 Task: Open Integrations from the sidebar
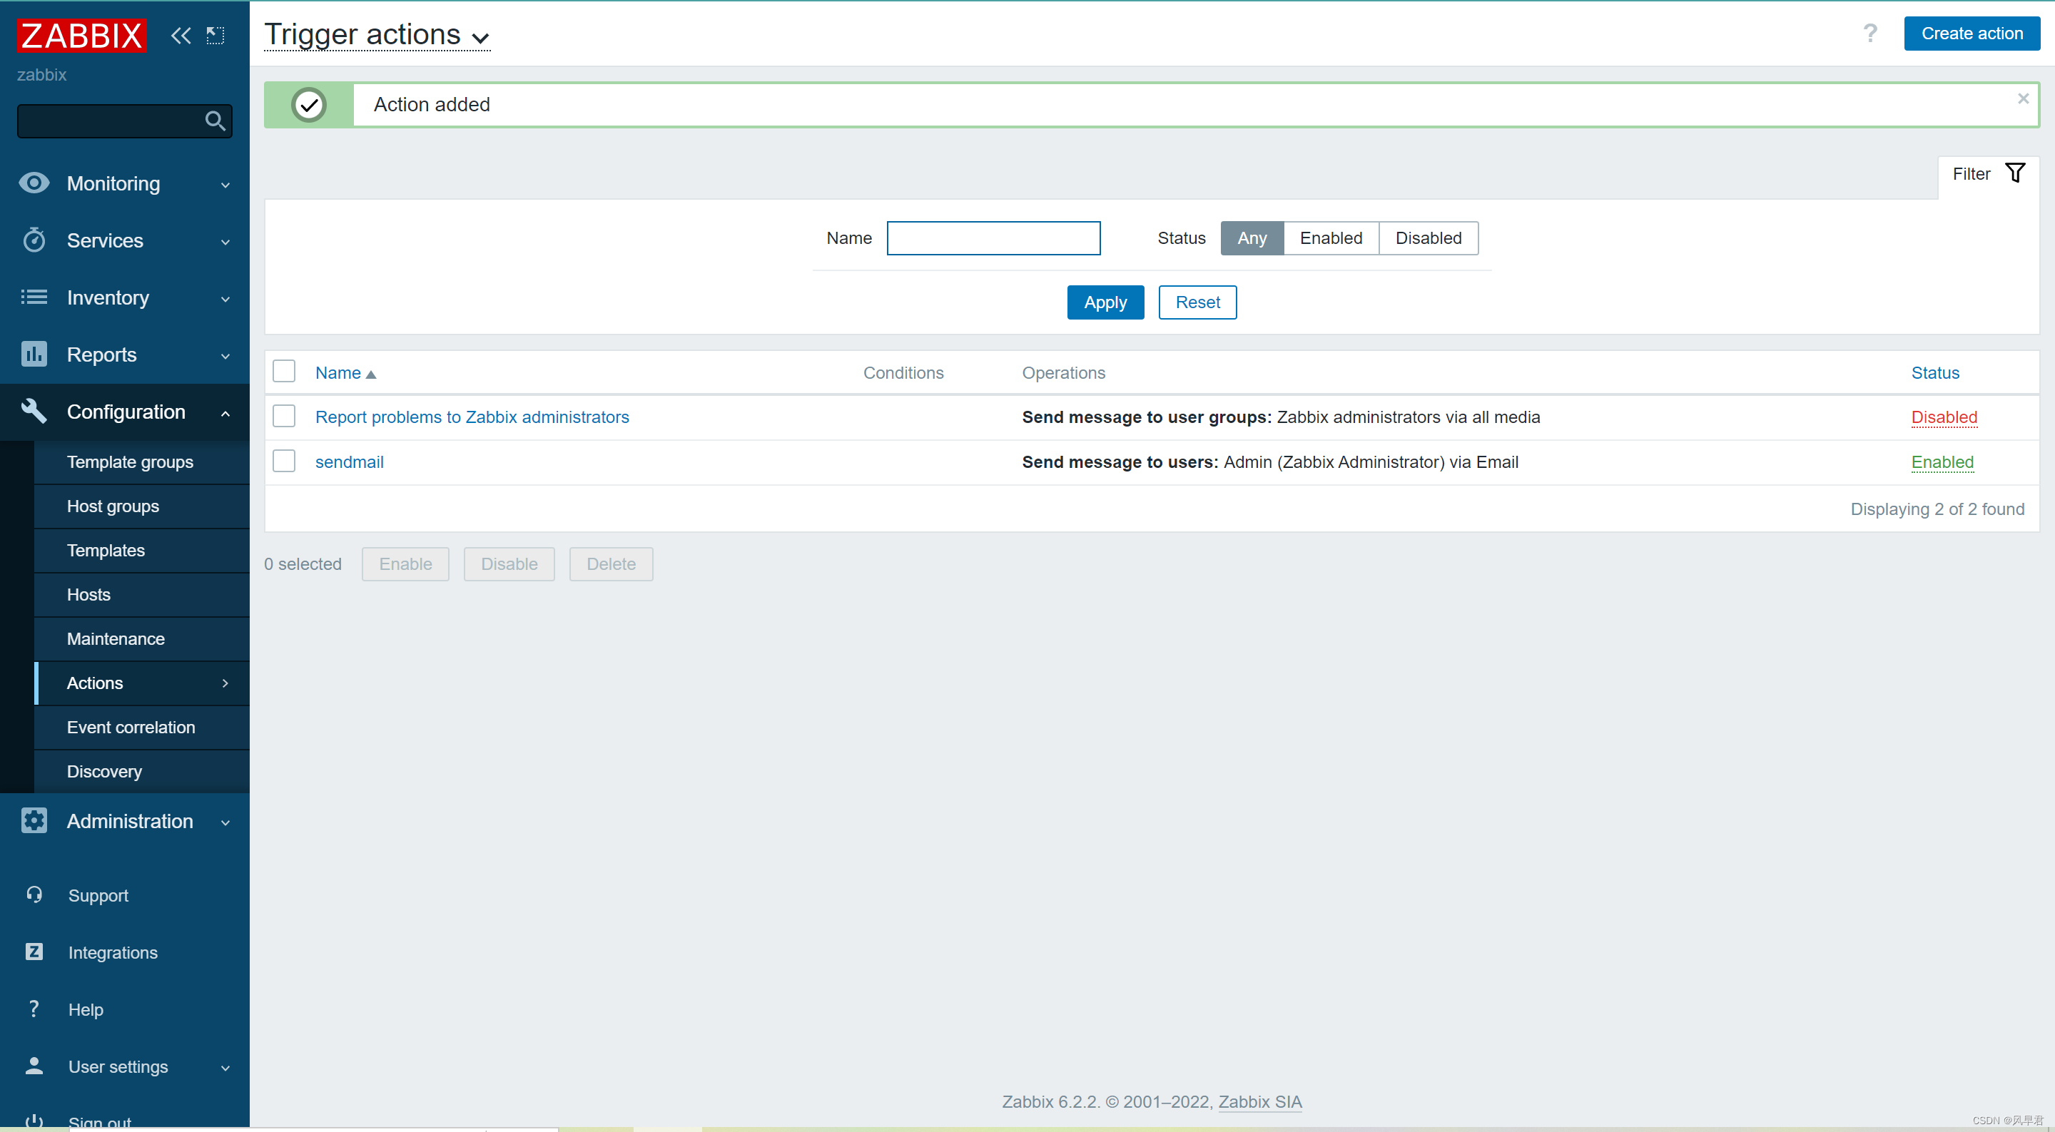(x=113, y=952)
